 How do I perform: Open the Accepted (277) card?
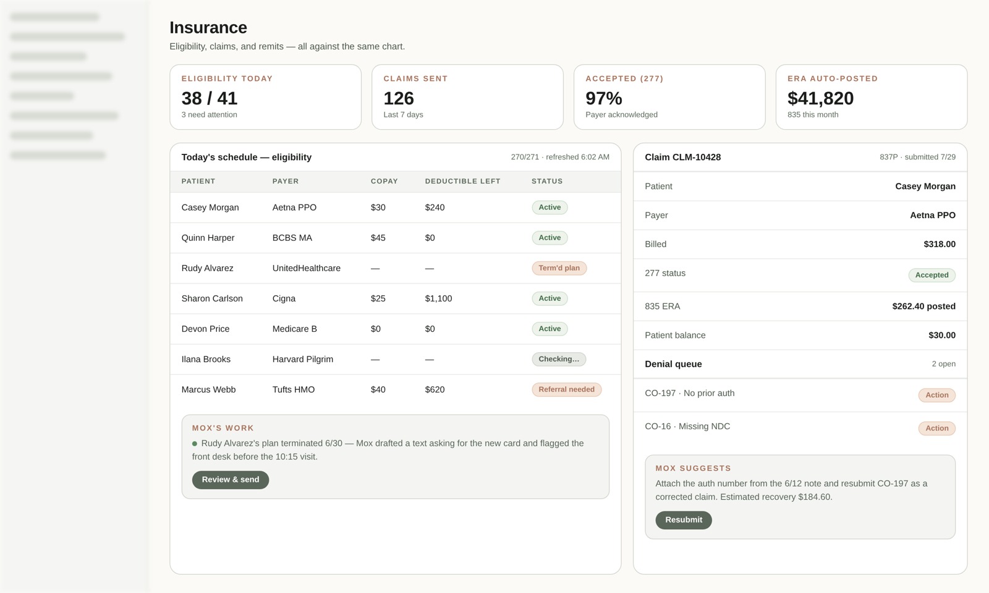click(669, 97)
